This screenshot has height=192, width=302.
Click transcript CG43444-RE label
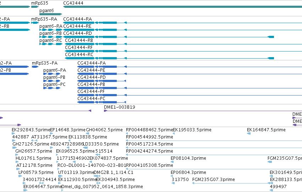point(77,26)
